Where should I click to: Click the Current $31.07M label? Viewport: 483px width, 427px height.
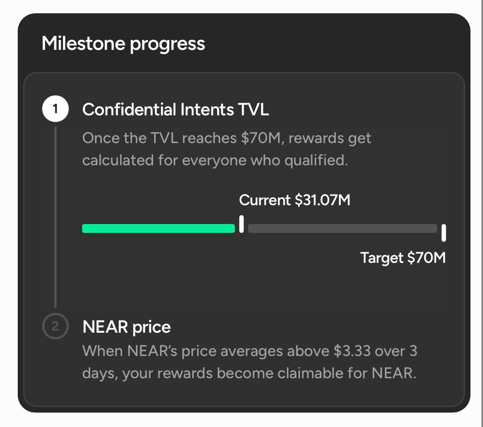click(295, 200)
